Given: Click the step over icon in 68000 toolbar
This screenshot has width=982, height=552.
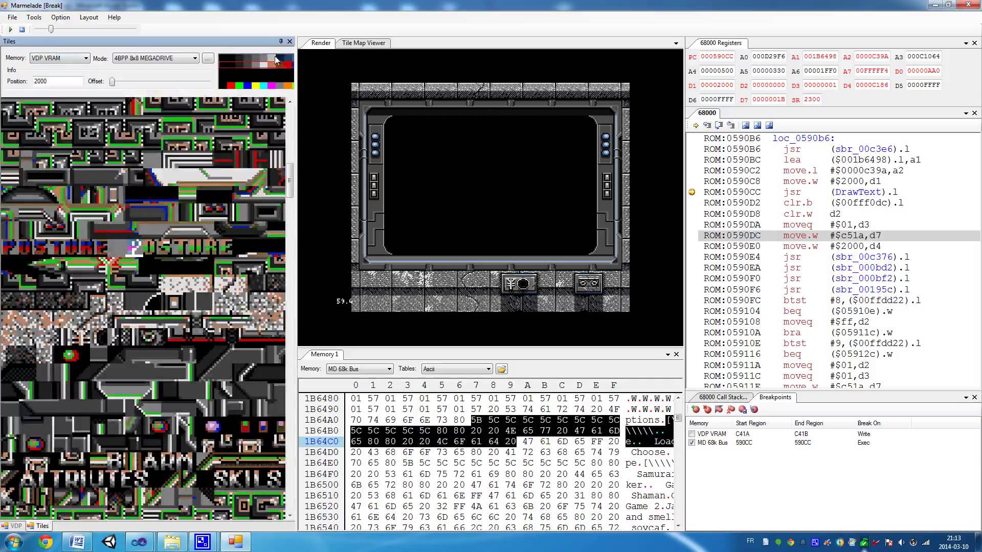Looking at the screenshot, I should coord(719,125).
